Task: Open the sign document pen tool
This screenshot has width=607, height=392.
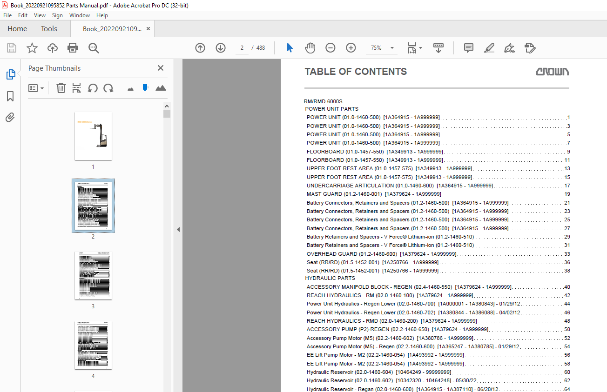Action: pyautogui.click(x=510, y=48)
